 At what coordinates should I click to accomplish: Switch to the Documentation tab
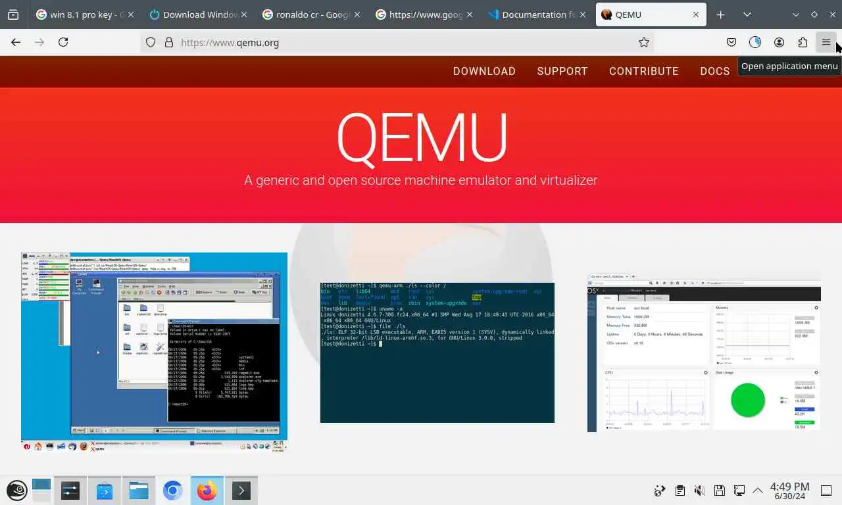[x=537, y=14]
